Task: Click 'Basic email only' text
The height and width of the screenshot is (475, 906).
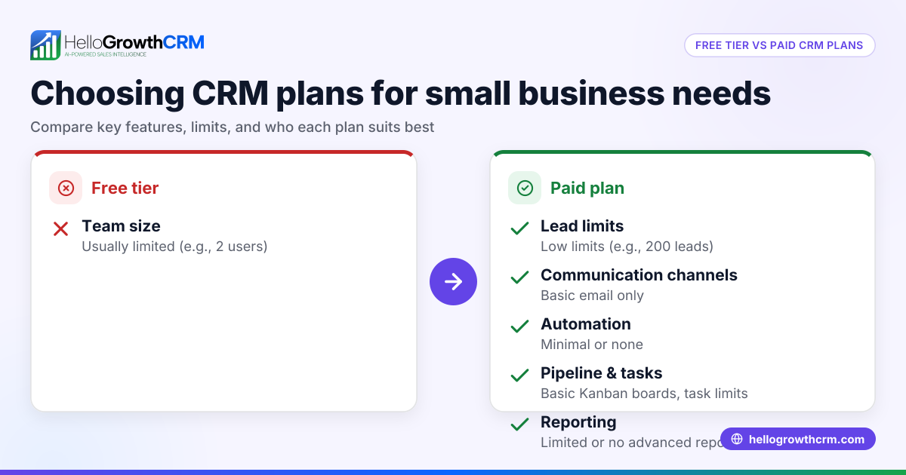Action: click(x=592, y=295)
